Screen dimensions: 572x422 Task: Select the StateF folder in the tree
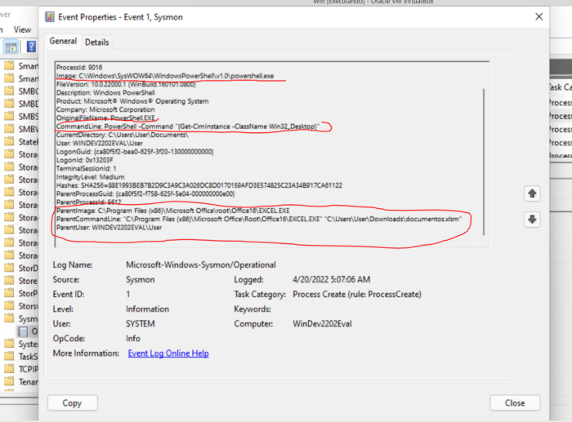20,141
